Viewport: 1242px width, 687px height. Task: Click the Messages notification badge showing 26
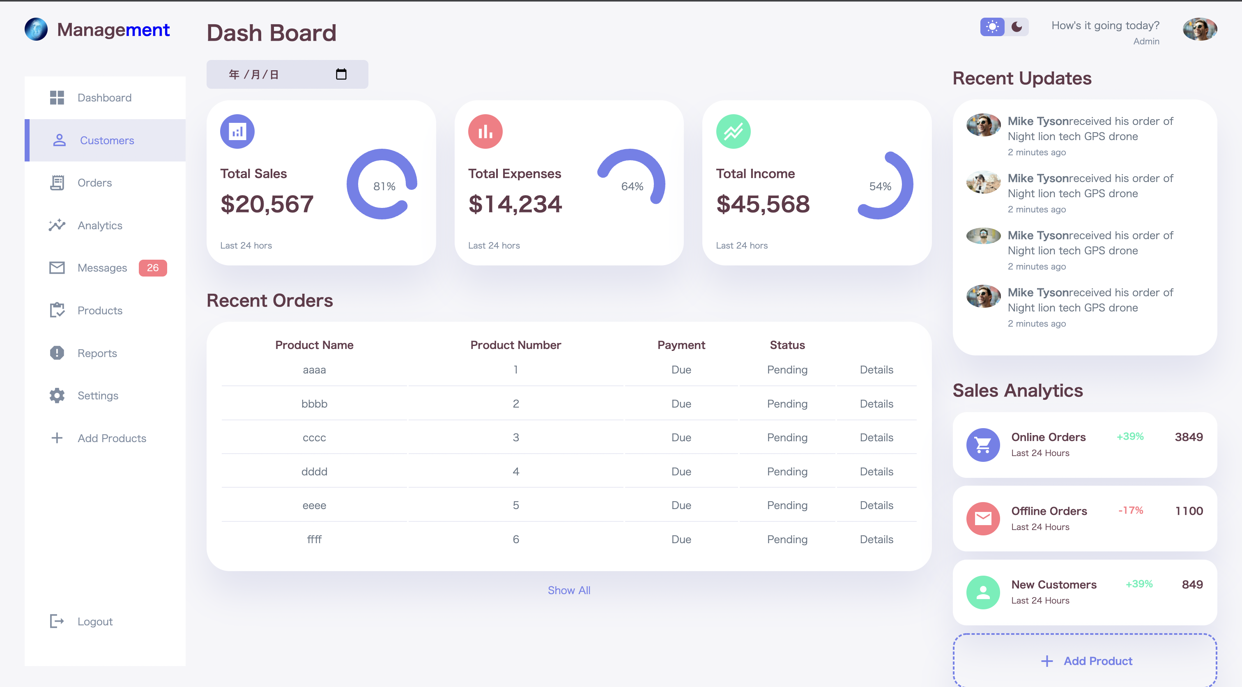[x=152, y=268]
